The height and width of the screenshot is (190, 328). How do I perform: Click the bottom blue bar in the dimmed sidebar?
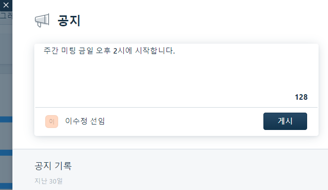[6, 186]
